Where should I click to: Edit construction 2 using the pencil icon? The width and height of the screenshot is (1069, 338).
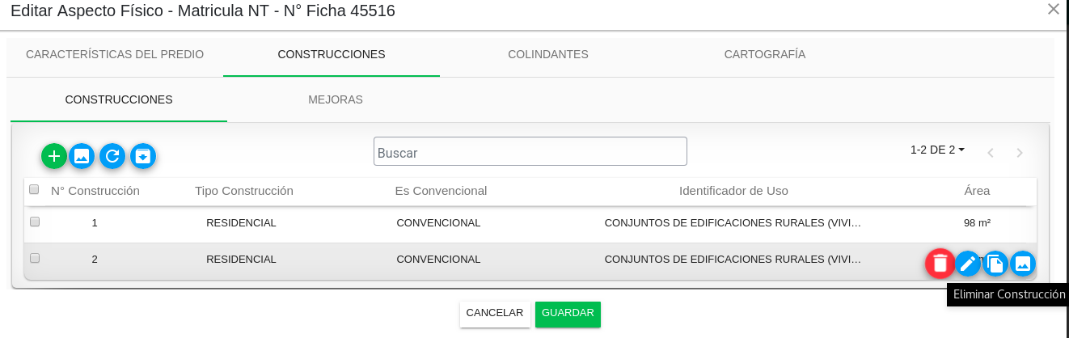968,263
